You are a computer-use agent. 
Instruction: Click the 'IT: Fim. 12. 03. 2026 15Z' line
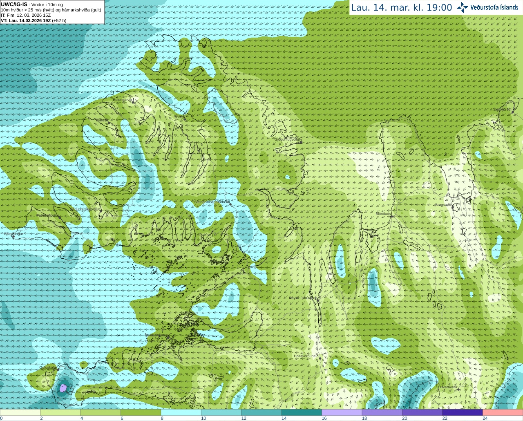tap(26, 15)
